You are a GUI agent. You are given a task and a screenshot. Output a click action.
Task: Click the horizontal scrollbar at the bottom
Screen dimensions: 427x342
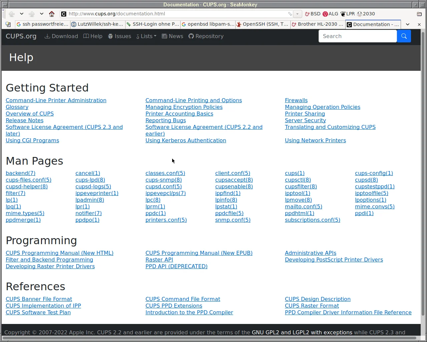coord(210,338)
